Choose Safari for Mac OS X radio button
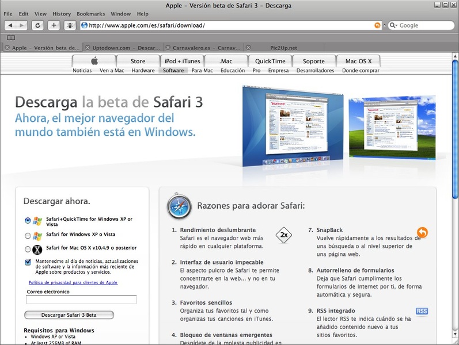The image size is (459, 345). (x=28, y=249)
